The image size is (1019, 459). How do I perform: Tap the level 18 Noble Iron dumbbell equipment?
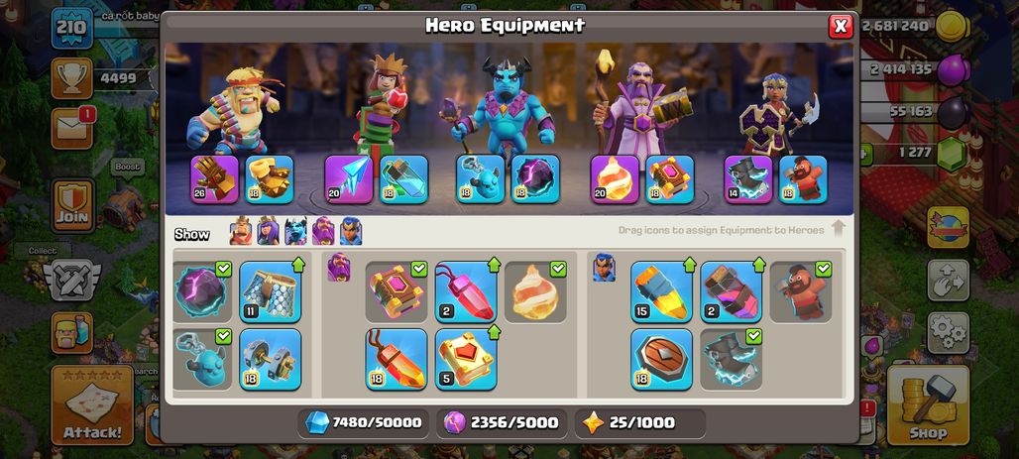(271, 359)
